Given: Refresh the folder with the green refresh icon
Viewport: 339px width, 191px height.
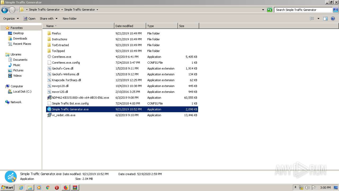Looking at the screenshot, I should coord(270,10).
